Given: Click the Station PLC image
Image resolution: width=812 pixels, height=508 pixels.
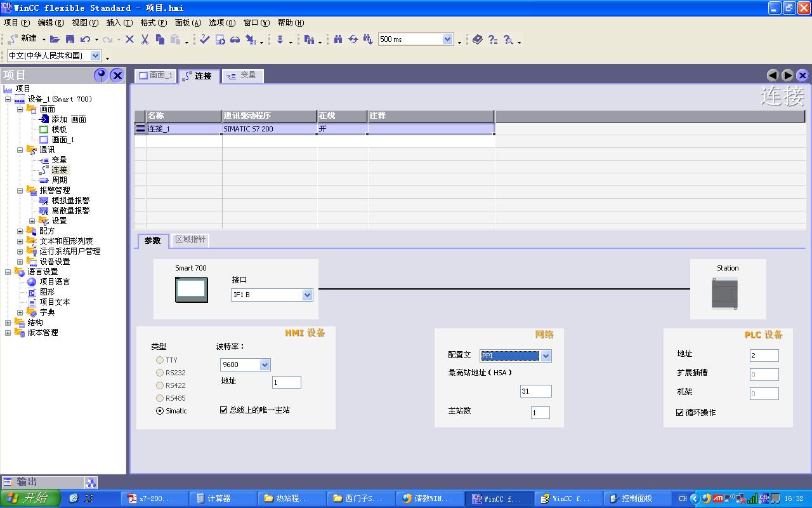Looking at the screenshot, I should pyautogui.click(x=724, y=293).
